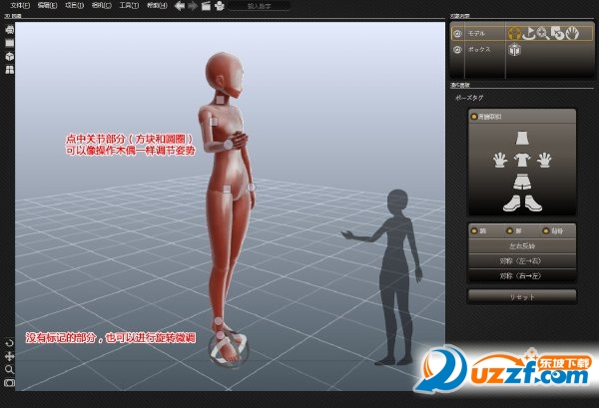599x408 pixels.
Task: Select the magnifier zoom tool at bottom left
Action: click(10, 369)
